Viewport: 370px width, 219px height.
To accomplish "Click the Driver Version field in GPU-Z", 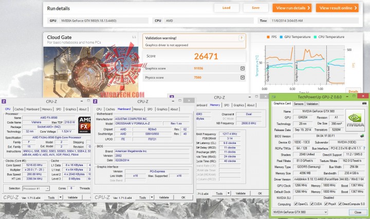I will 329,179.
